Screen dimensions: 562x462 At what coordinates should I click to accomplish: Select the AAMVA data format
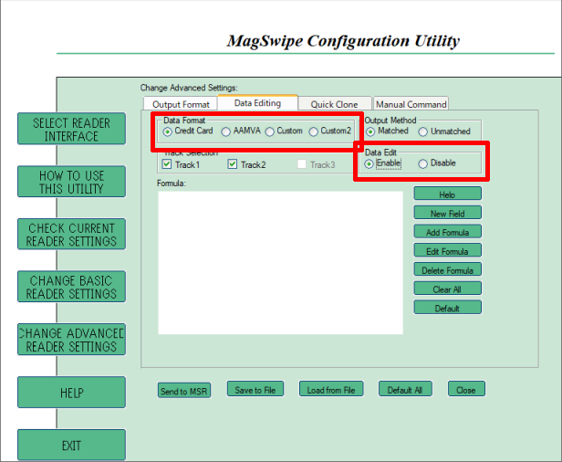226,131
